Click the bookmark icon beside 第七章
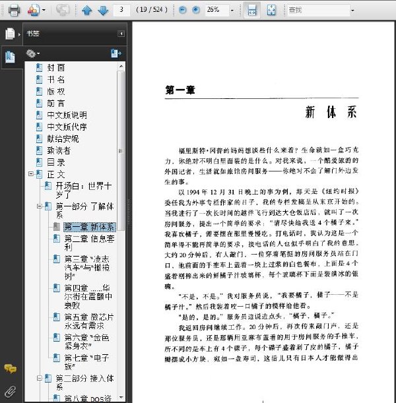The height and width of the screenshot is (403, 396). tap(56, 357)
